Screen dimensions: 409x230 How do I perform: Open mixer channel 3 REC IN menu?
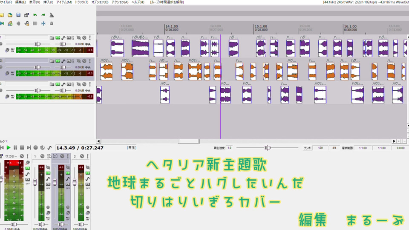click(88, 218)
